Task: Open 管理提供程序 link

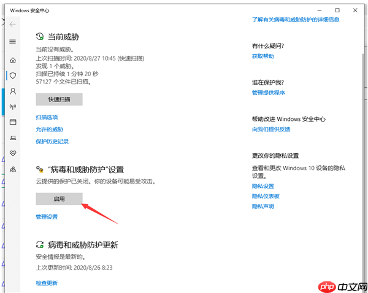Action: pyautogui.click(x=269, y=93)
